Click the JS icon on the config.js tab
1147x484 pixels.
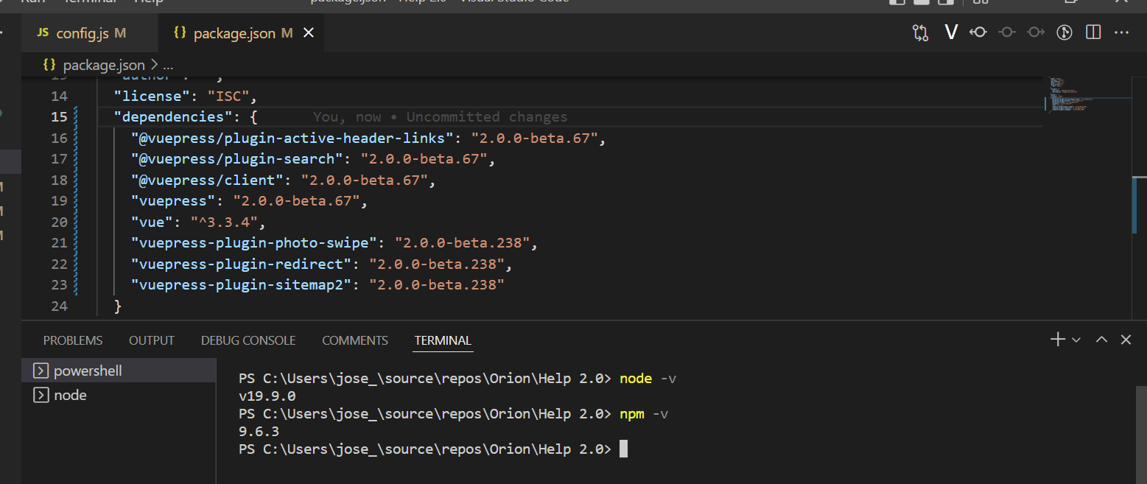click(43, 32)
